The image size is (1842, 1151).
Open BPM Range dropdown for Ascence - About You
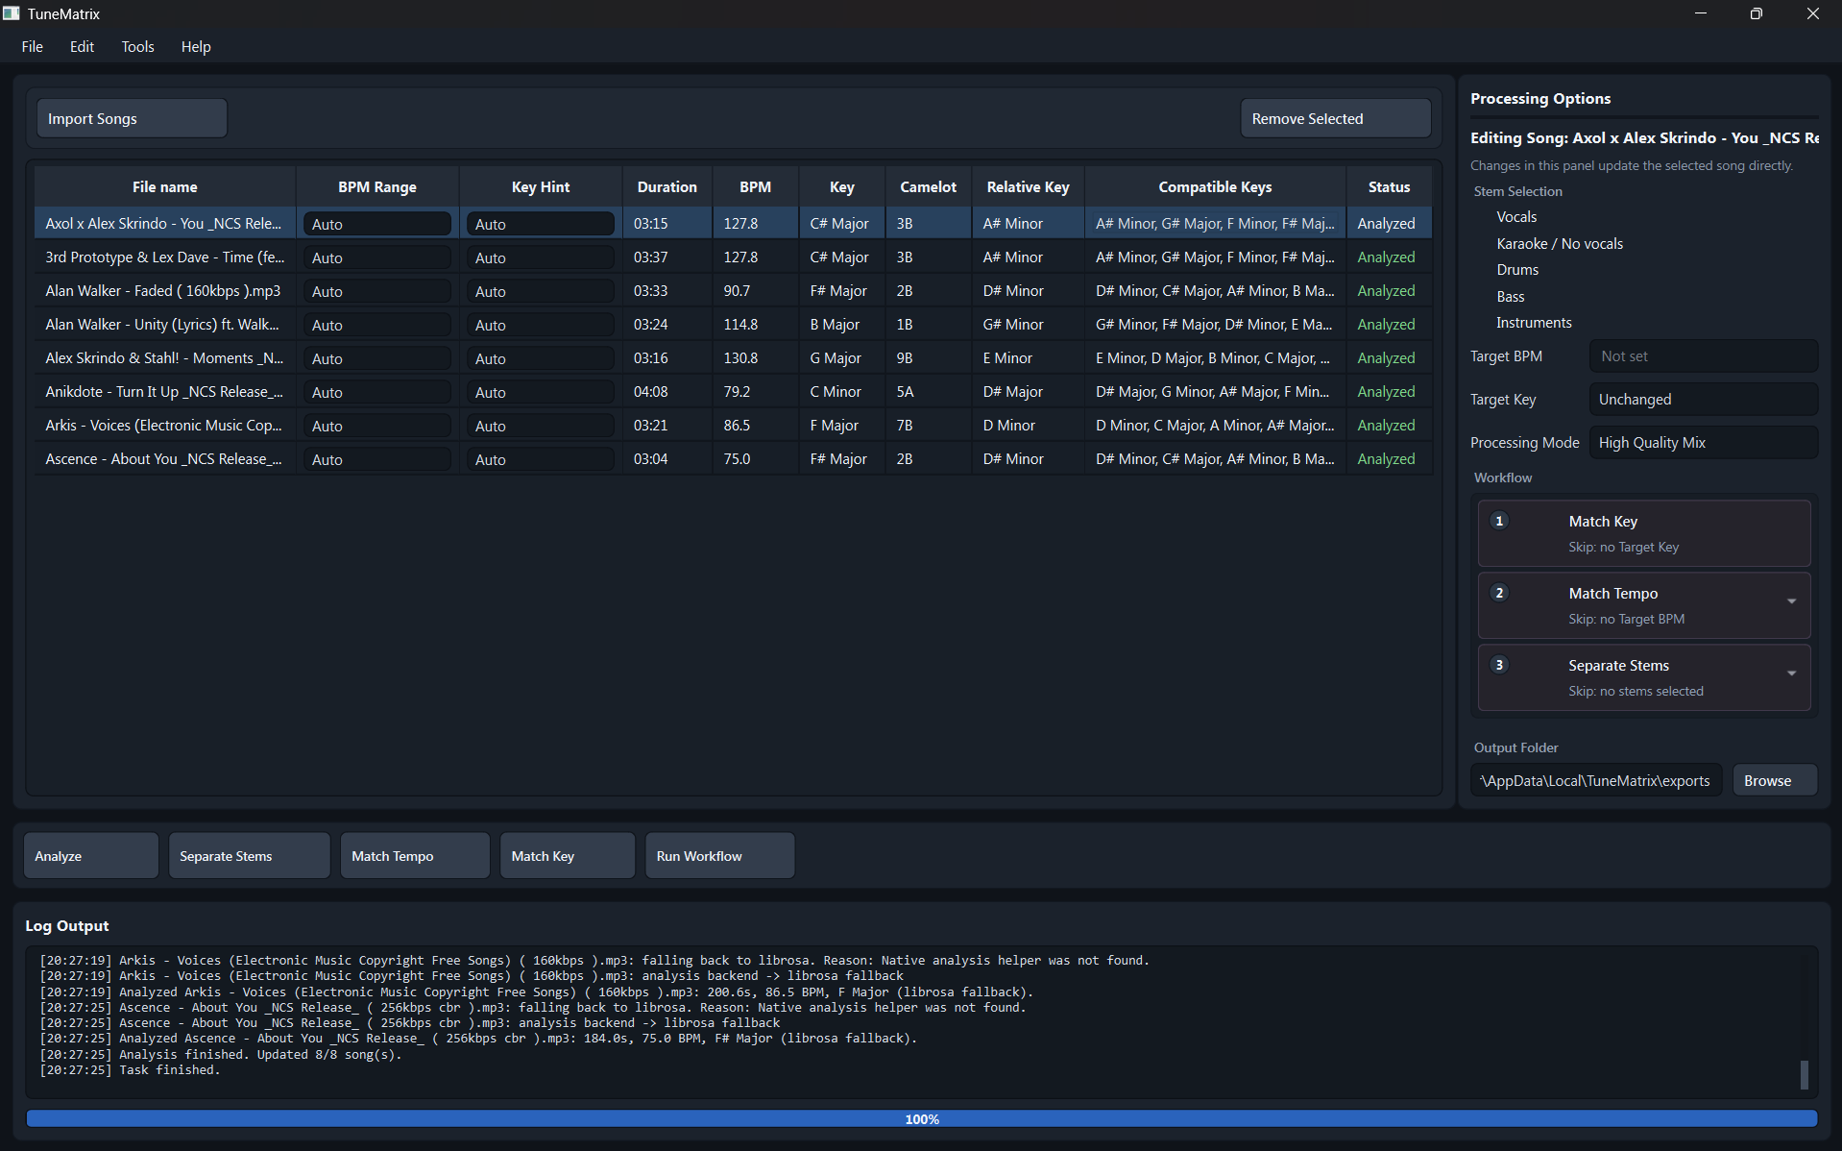tap(377, 459)
